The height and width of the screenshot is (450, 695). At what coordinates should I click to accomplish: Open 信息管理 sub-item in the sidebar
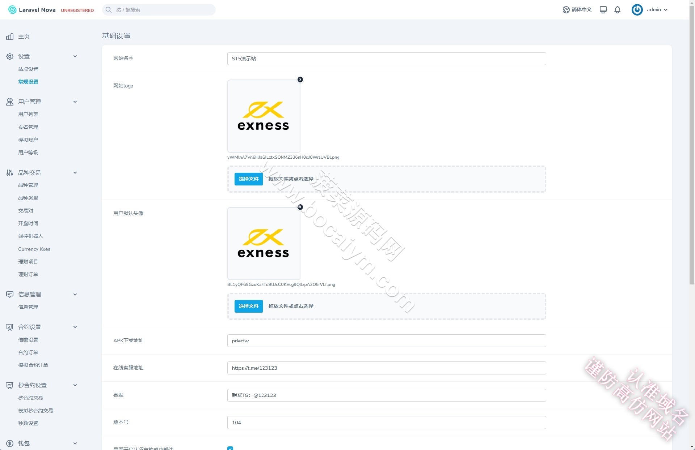[x=28, y=307]
